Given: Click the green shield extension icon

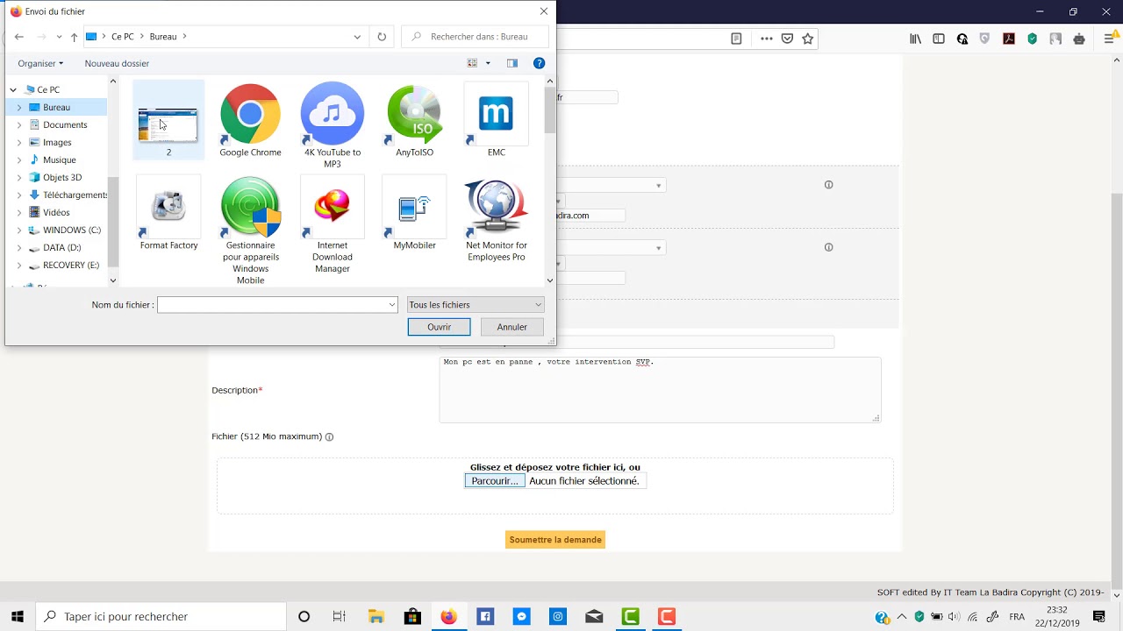Looking at the screenshot, I should click(1033, 39).
